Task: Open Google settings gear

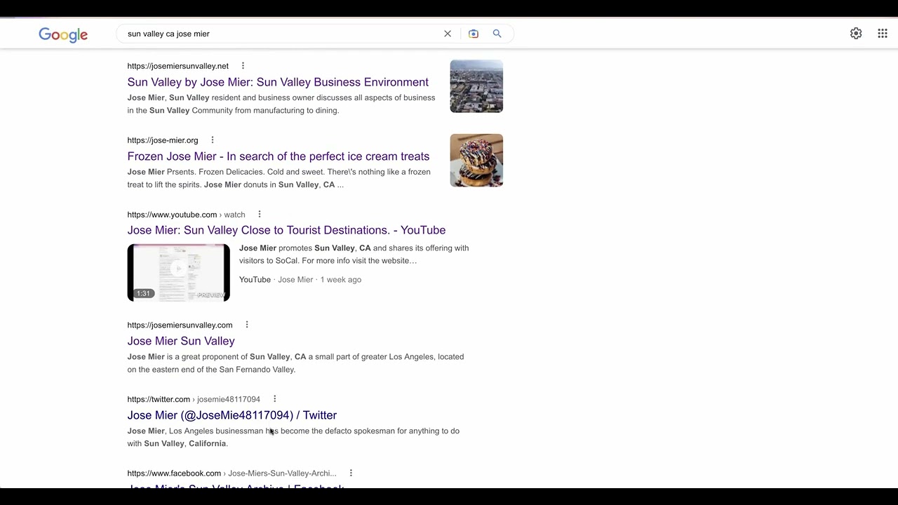Action: [x=856, y=34]
